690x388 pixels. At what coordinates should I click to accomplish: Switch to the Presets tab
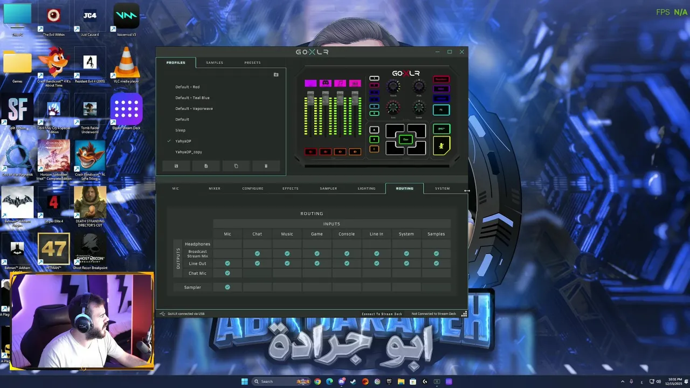click(x=252, y=63)
